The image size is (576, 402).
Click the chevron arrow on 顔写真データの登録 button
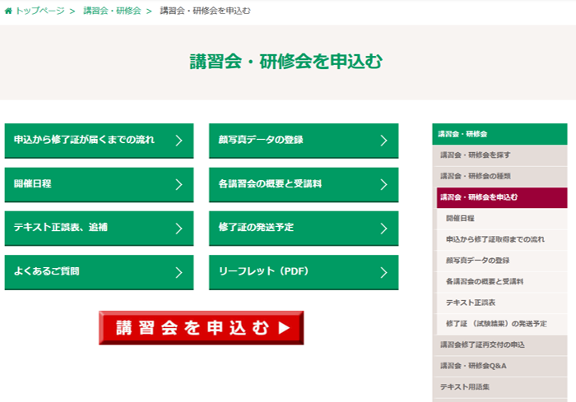coord(383,141)
